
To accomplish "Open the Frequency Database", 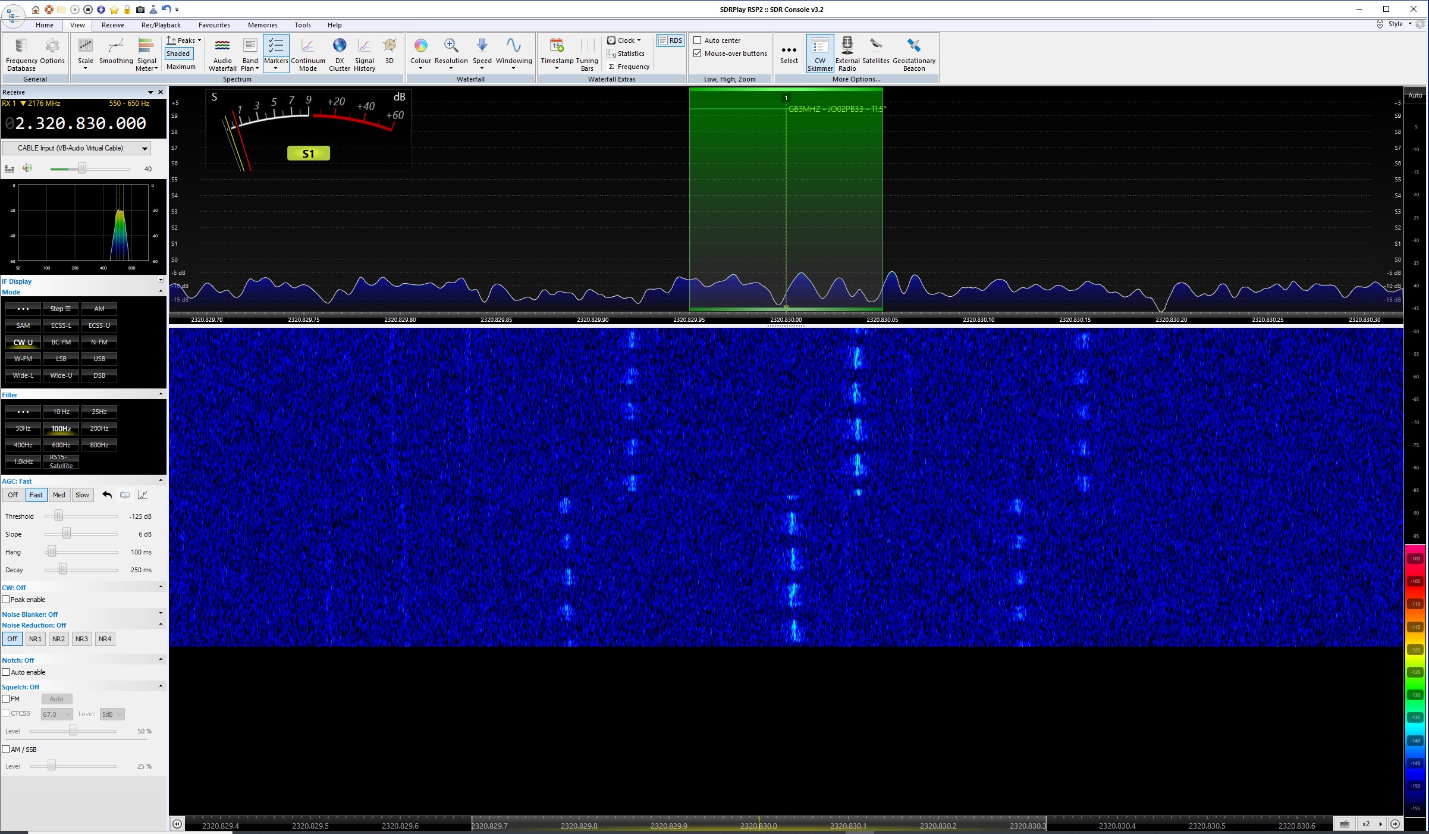I will [x=21, y=52].
